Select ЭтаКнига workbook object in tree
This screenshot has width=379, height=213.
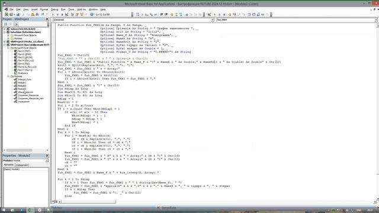point(23,73)
